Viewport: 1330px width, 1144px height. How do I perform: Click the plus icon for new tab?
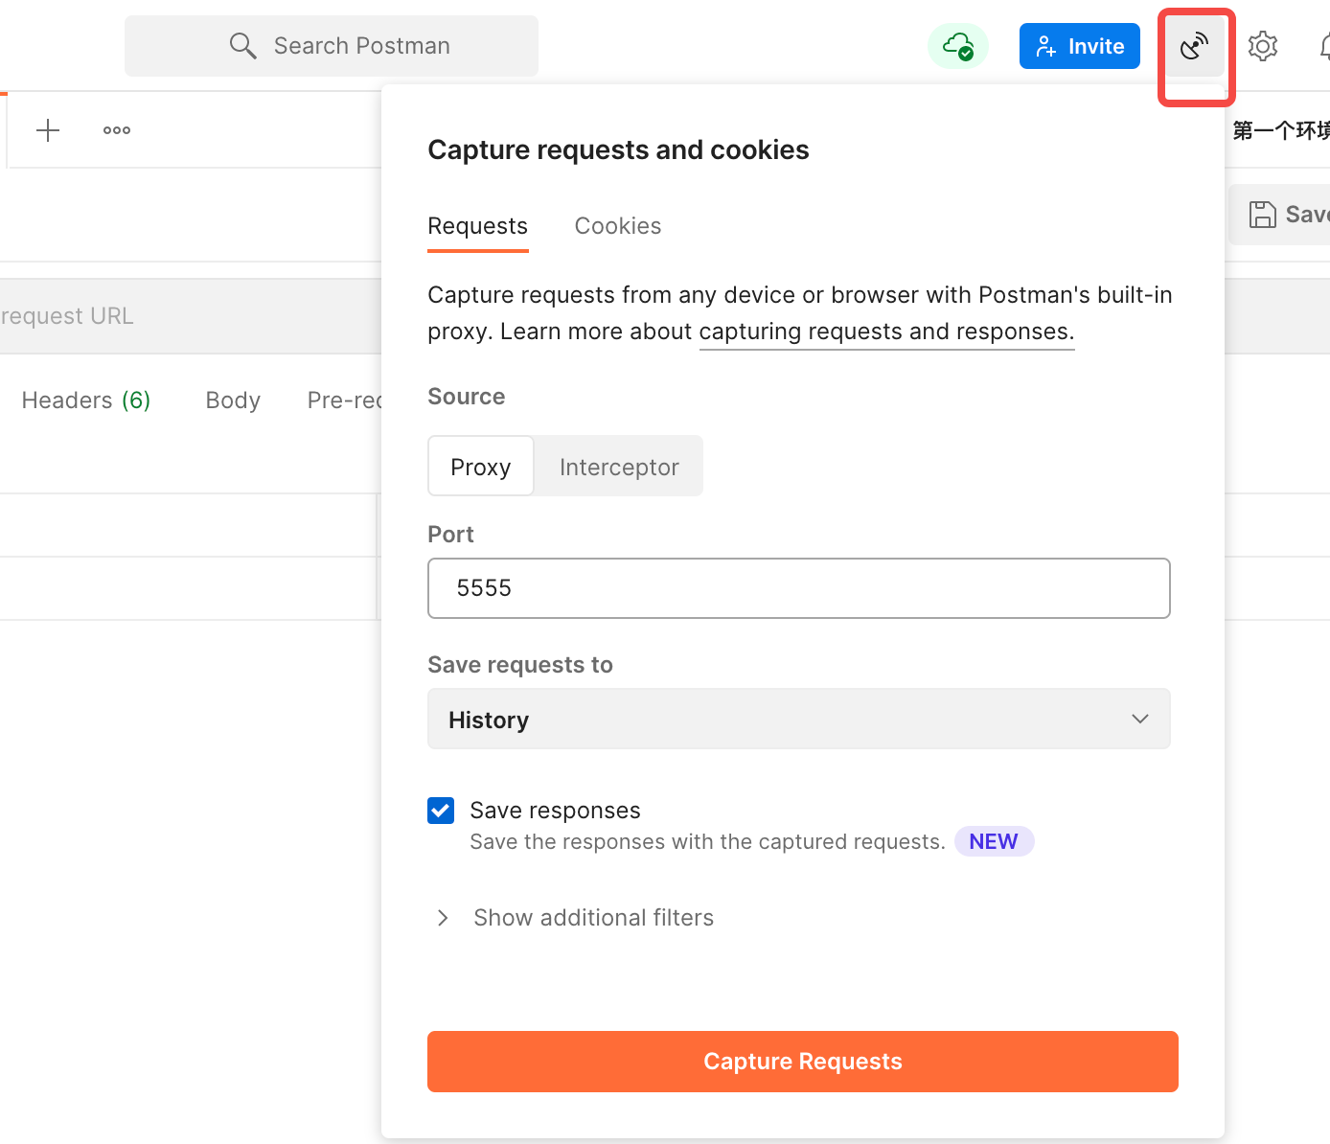pos(48,130)
